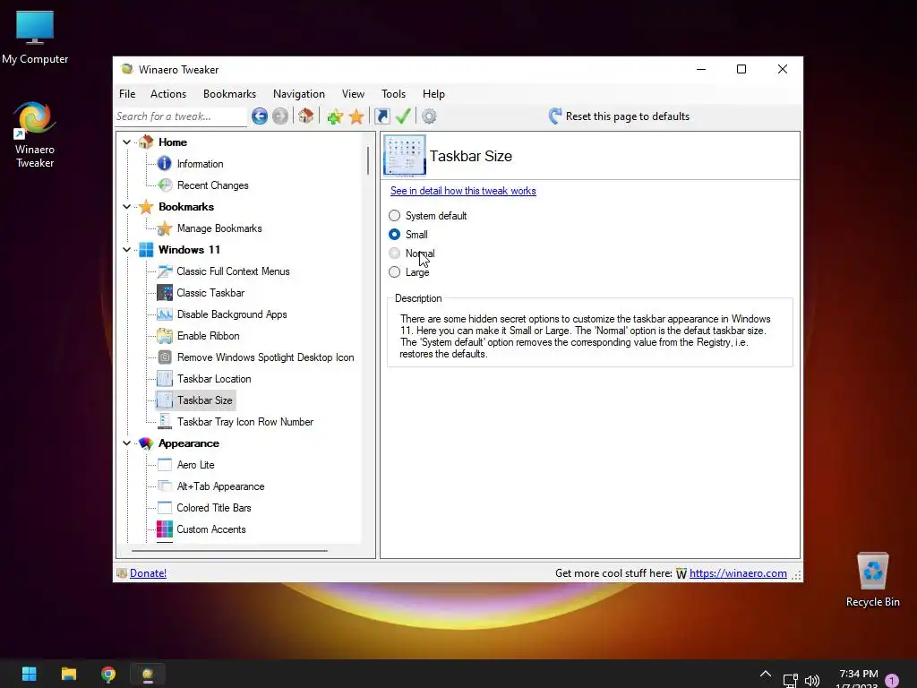Click the Classic Taskbar icon
Image resolution: width=917 pixels, height=688 pixels.
(165, 293)
